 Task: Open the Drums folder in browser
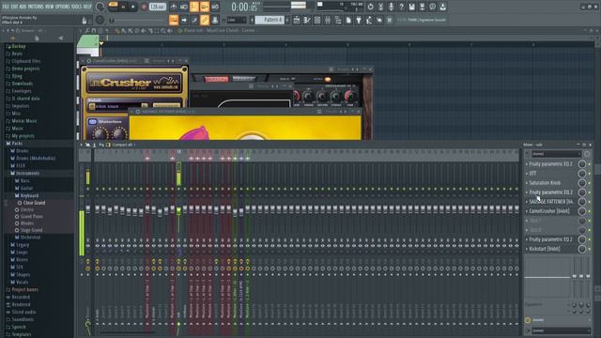(x=22, y=151)
